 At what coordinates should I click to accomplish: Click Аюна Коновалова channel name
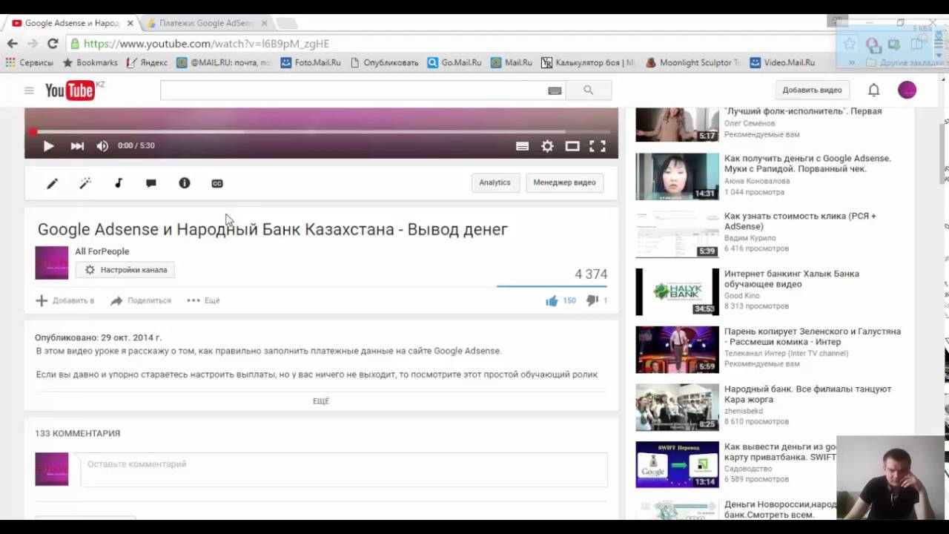pos(757,181)
